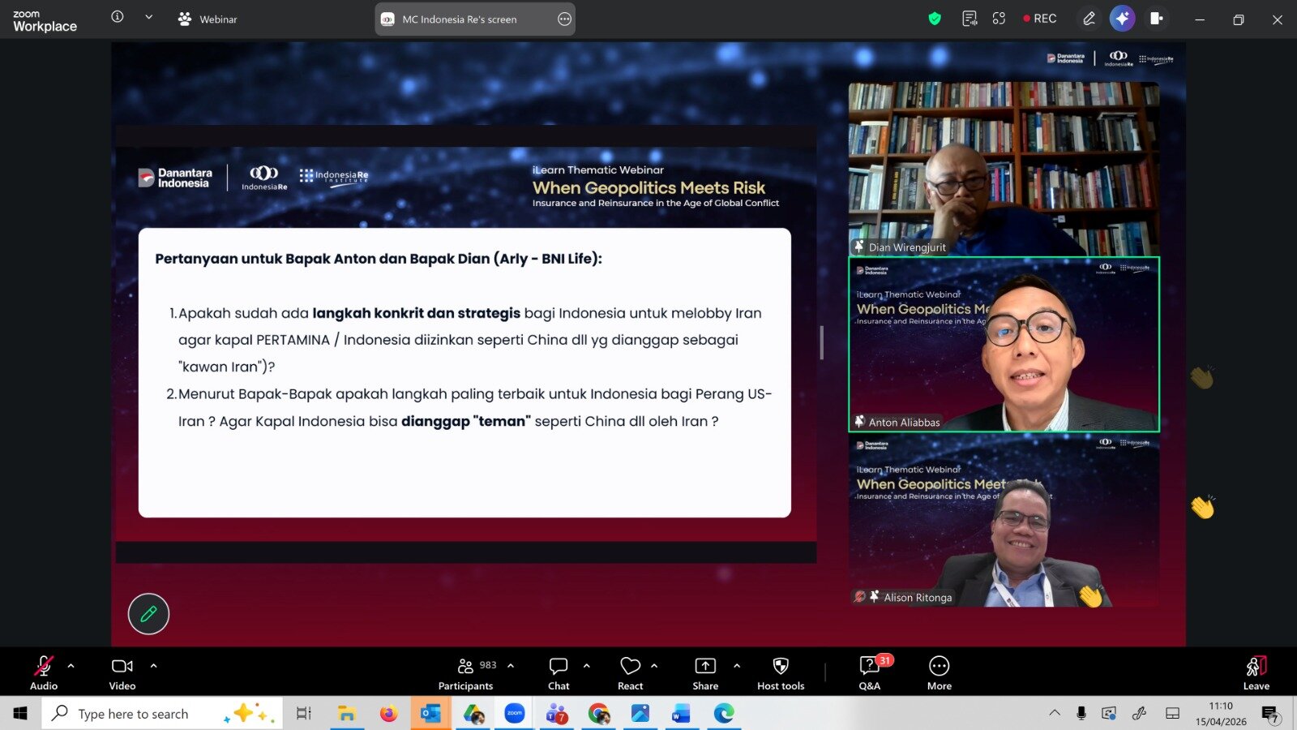Open Microsoft Word from the taskbar
The image size is (1297, 730).
682,713
